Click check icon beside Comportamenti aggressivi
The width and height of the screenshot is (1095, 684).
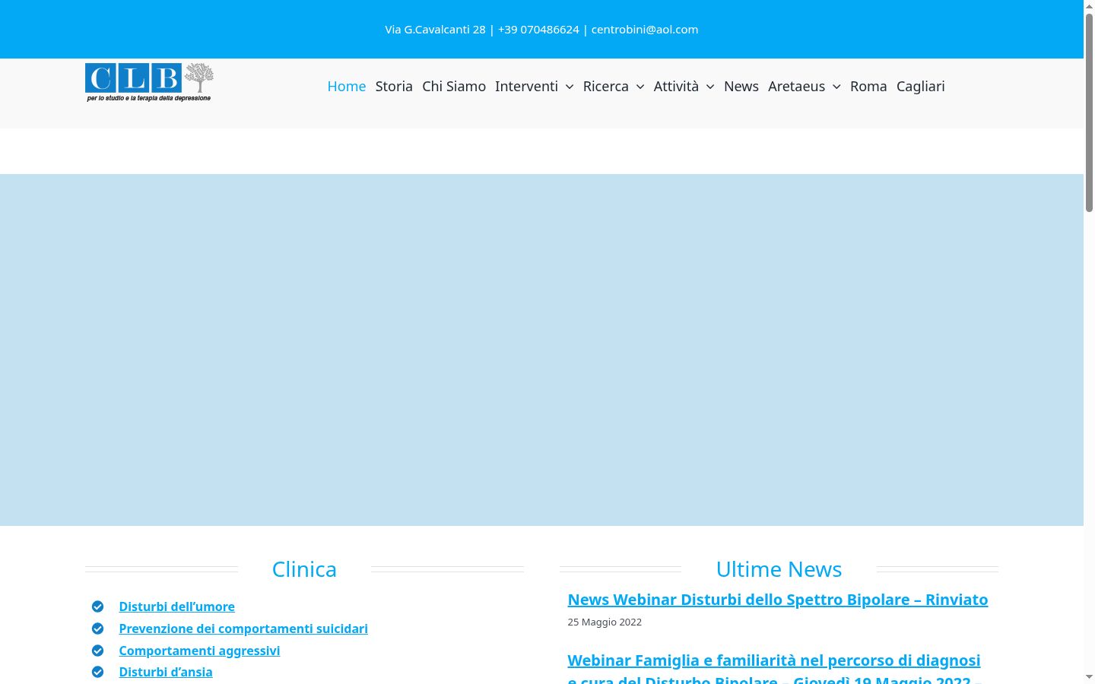(97, 651)
